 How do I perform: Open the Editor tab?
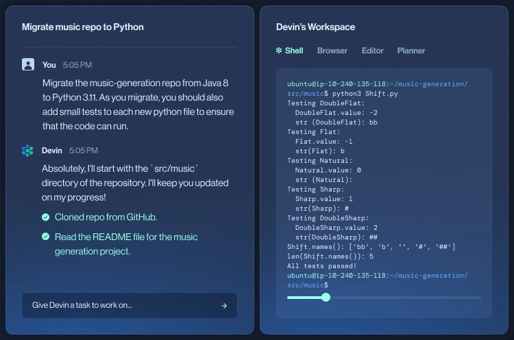[x=372, y=51]
